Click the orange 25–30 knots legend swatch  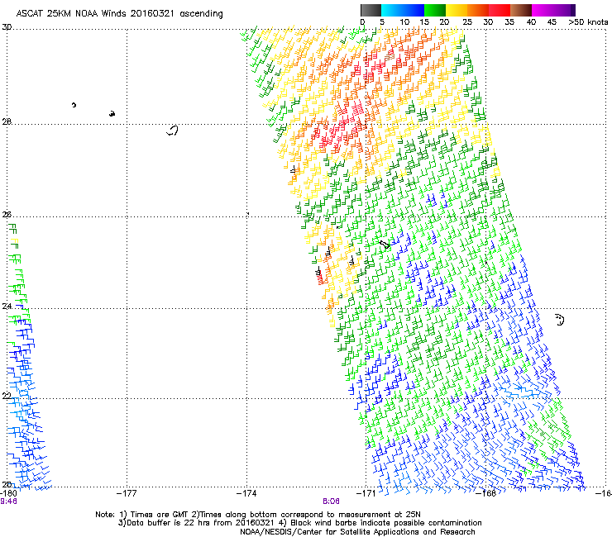(x=478, y=10)
